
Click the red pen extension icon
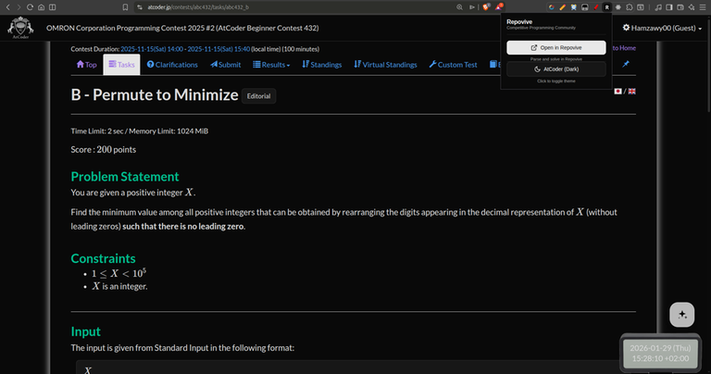[x=596, y=7]
